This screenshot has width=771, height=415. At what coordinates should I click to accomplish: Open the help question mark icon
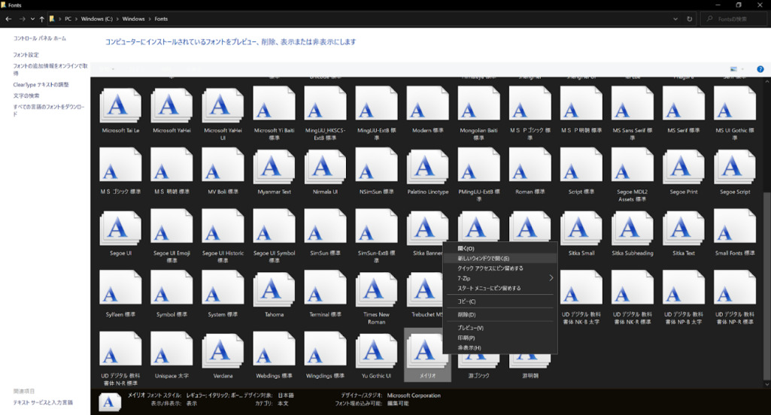[760, 69]
